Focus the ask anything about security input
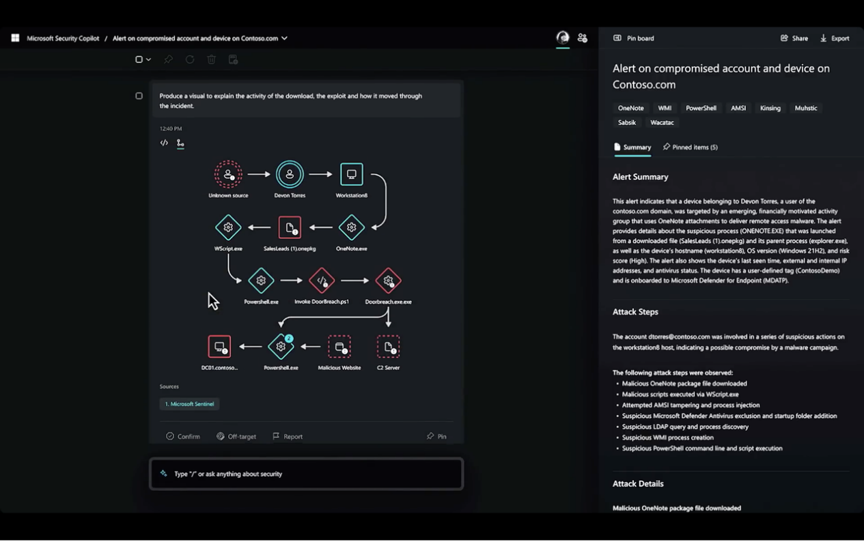The image size is (864, 542). point(306,474)
